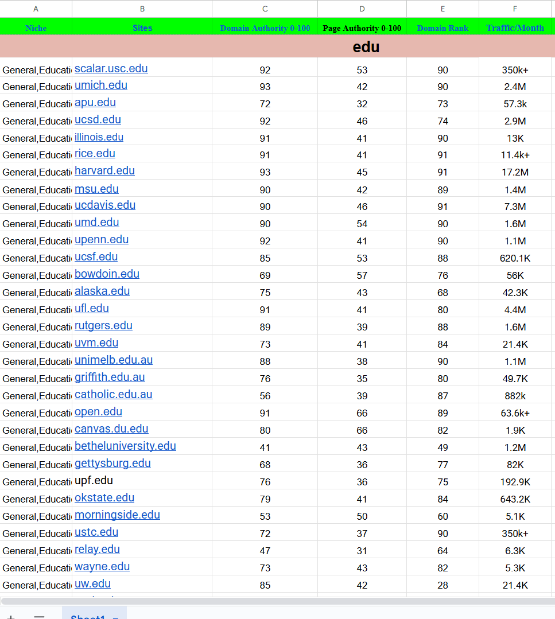Screen dimensions: 555x619
Task: Click the 17.2M traffic cell for harvard.edu
Action: pyautogui.click(x=515, y=172)
